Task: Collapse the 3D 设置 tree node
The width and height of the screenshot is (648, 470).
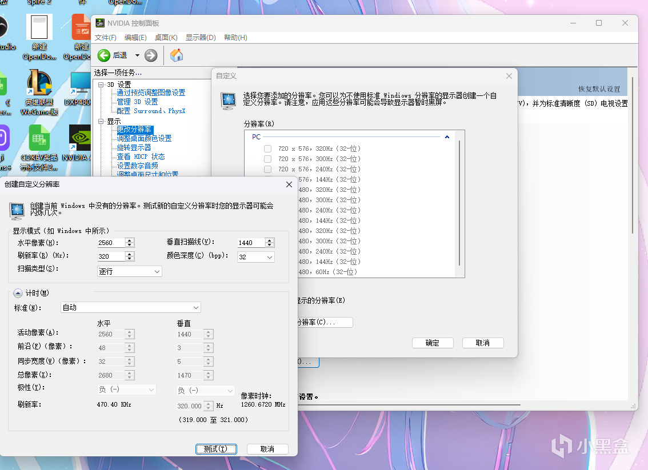Action: [101, 85]
